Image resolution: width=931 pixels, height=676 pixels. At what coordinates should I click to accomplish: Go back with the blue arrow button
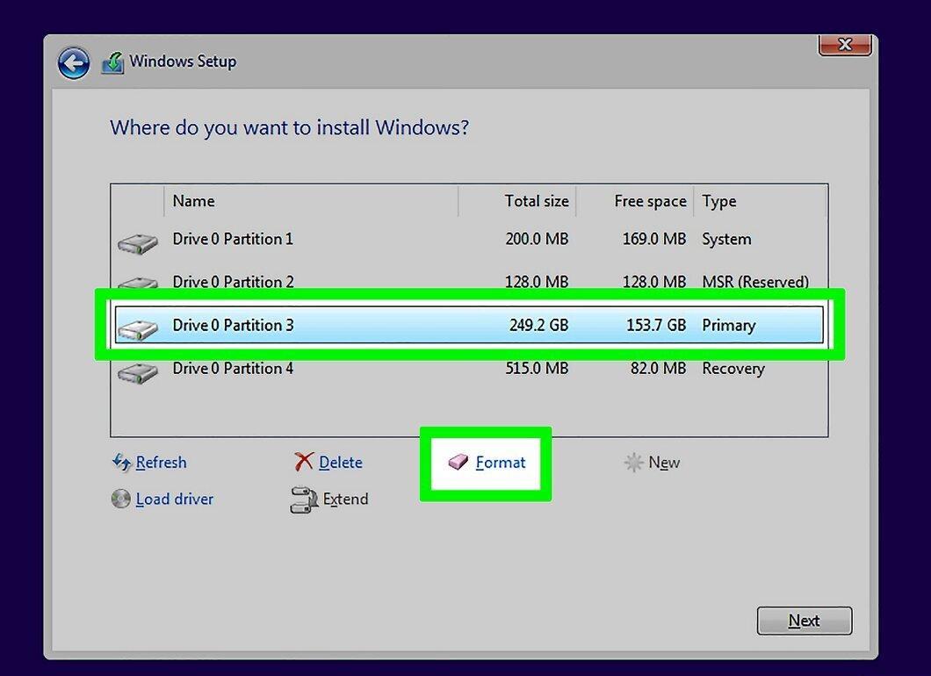(x=74, y=63)
